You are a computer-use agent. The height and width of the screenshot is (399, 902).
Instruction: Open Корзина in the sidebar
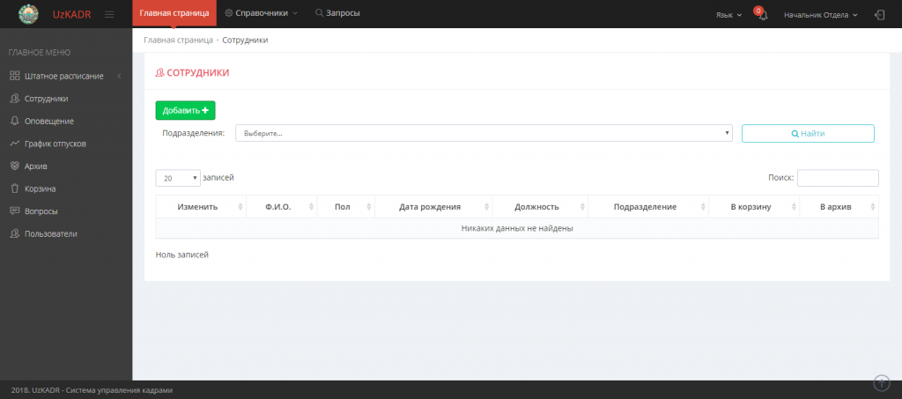click(41, 188)
